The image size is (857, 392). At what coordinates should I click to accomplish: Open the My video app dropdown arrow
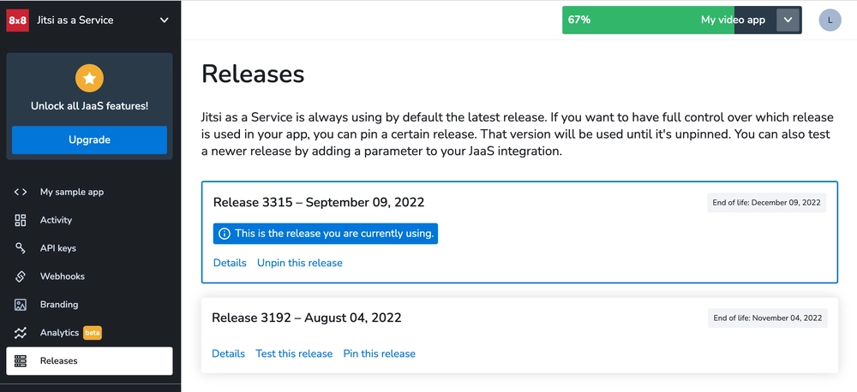[x=788, y=21]
